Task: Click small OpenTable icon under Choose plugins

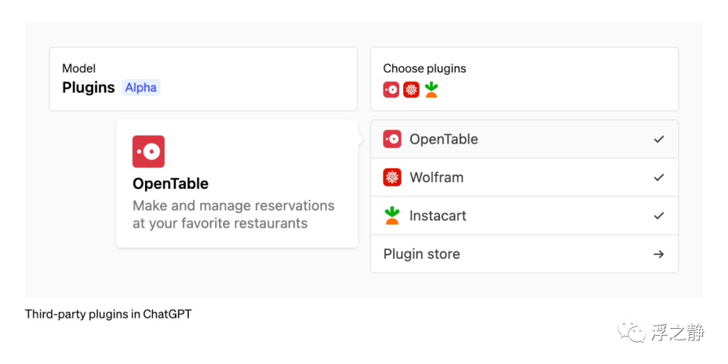Action: pyautogui.click(x=391, y=90)
